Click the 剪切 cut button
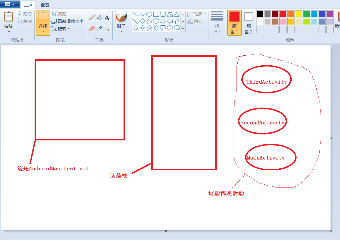Screen dimensions: 340x240 coord(25,14)
